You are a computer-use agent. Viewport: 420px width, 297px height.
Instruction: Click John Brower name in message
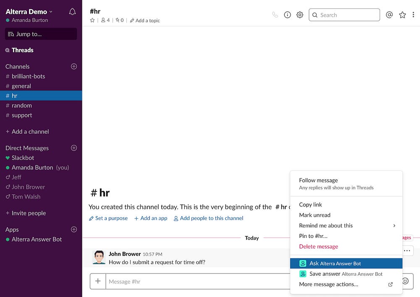[x=125, y=254]
